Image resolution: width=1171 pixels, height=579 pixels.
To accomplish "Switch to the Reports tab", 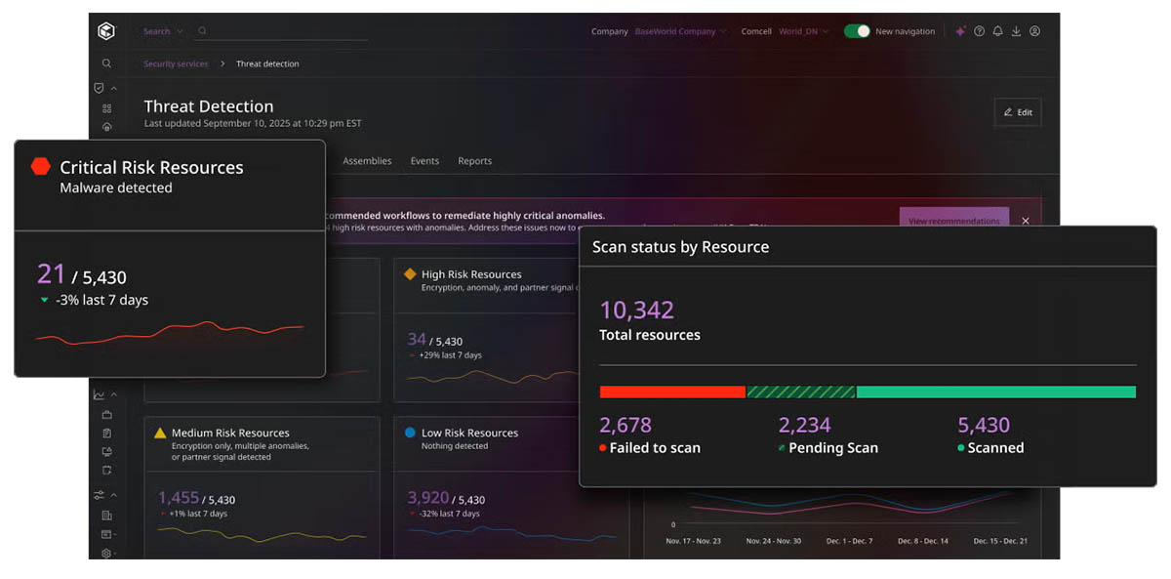I will [474, 161].
